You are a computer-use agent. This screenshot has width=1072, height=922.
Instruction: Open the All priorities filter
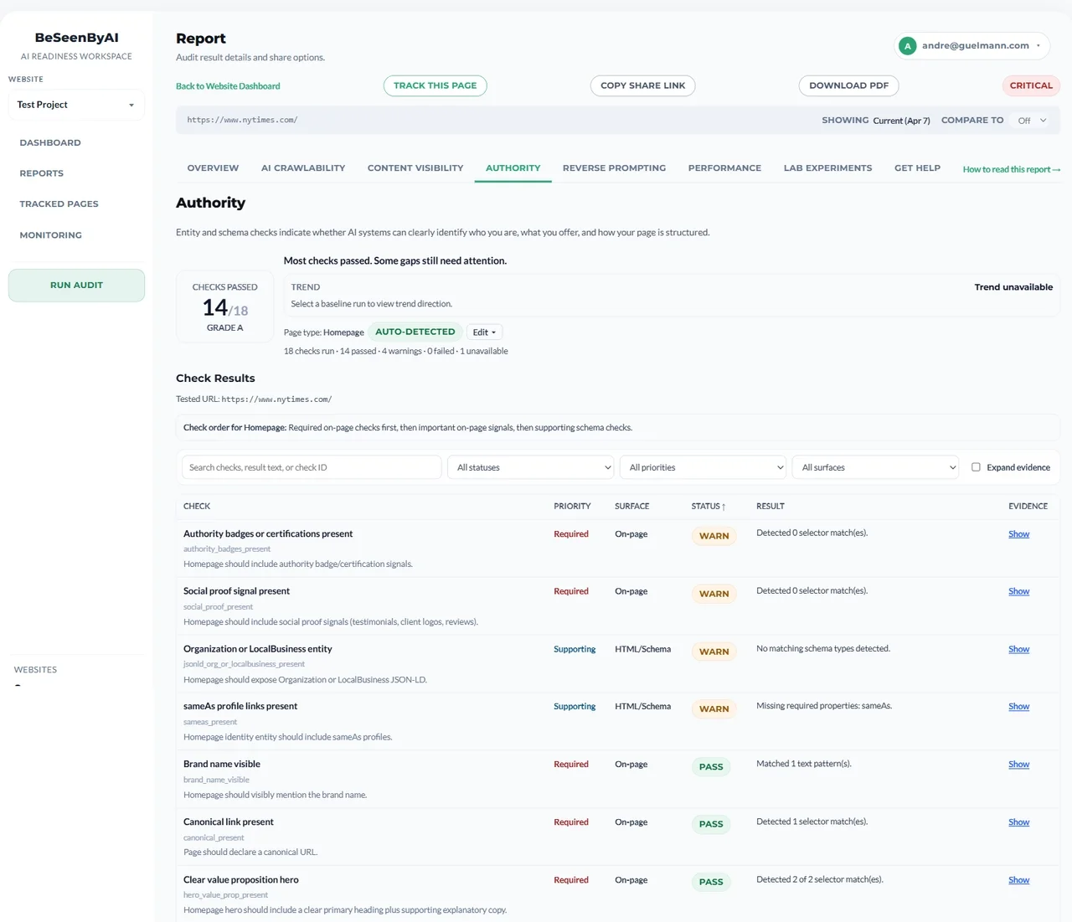(703, 467)
